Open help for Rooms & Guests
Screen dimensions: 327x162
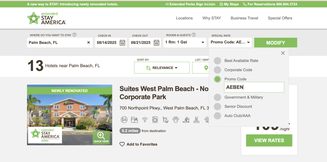click(x=194, y=35)
